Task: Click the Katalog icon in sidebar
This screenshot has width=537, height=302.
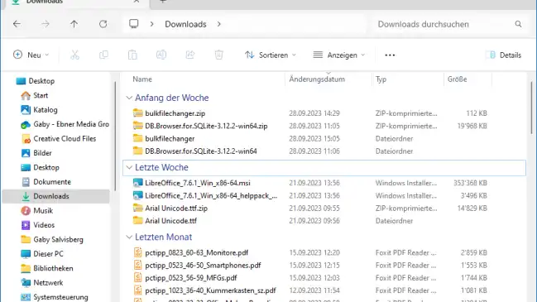Action: coord(26,110)
